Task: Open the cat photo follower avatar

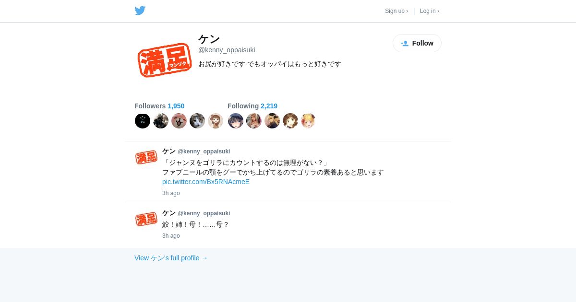Action: click(197, 121)
